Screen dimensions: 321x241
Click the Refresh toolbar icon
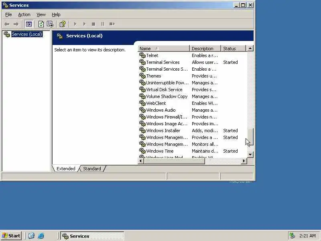pyautogui.click(x=41, y=24)
